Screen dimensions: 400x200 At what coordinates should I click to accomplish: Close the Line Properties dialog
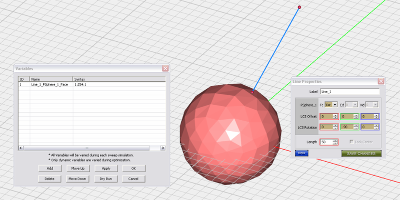coord(380,81)
